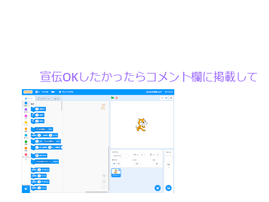Click the set y to block at the palette bottom

tap(39, 188)
